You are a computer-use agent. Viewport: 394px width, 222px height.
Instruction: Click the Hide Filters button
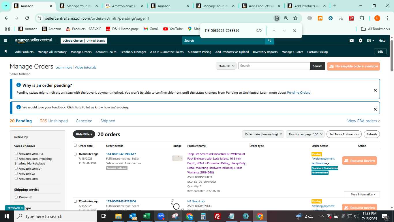click(x=84, y=134)
